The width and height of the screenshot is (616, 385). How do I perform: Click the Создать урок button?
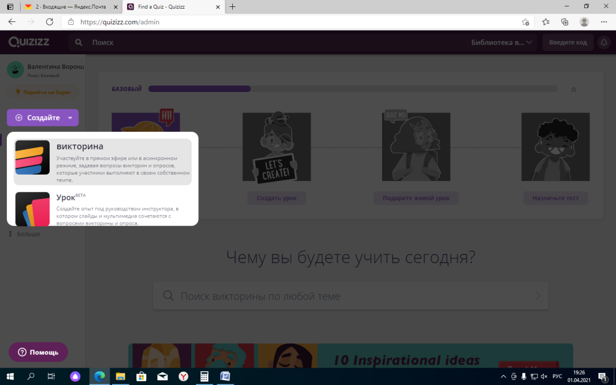tap(277, 198)
